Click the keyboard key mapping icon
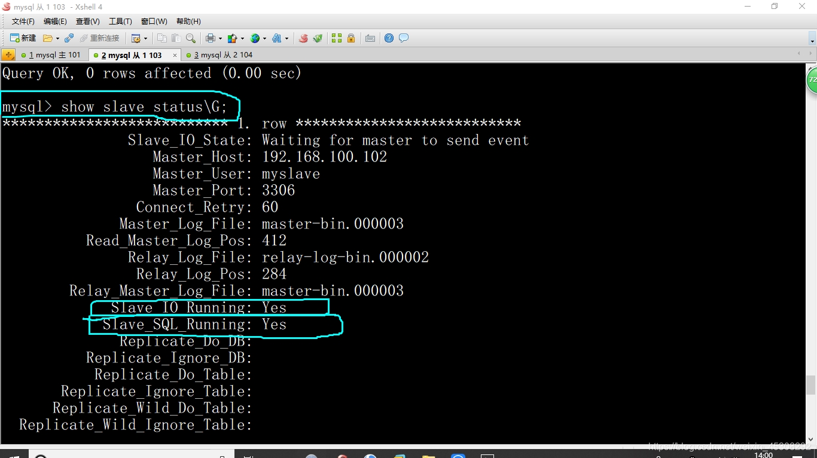Viewport: 817px width, 458px height. coord(370,38)
